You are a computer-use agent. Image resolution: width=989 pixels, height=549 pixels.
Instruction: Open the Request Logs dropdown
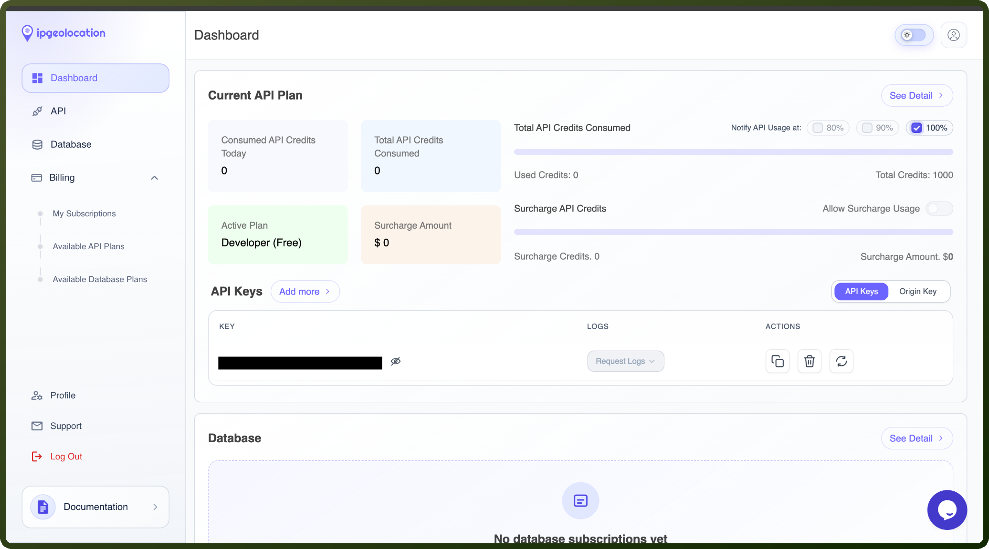(x=625, y=361)
